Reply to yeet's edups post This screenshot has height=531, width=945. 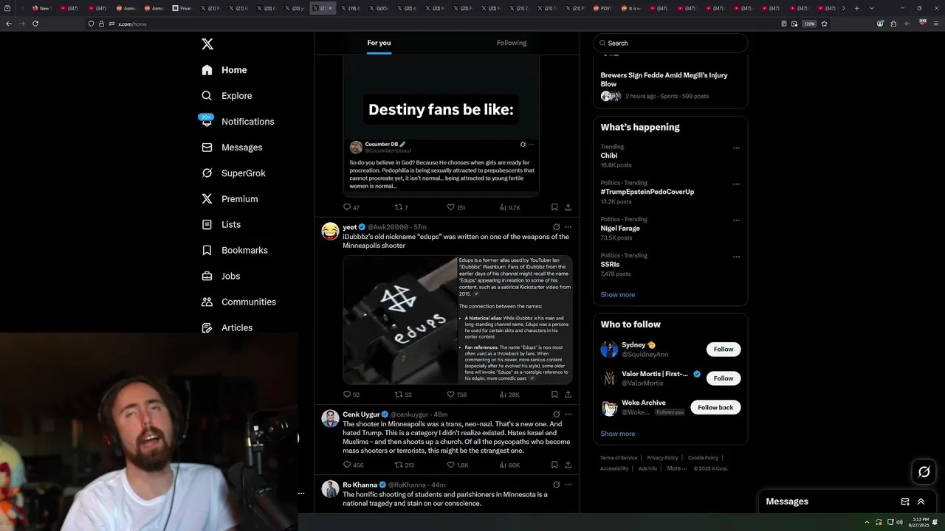(351, 395)
